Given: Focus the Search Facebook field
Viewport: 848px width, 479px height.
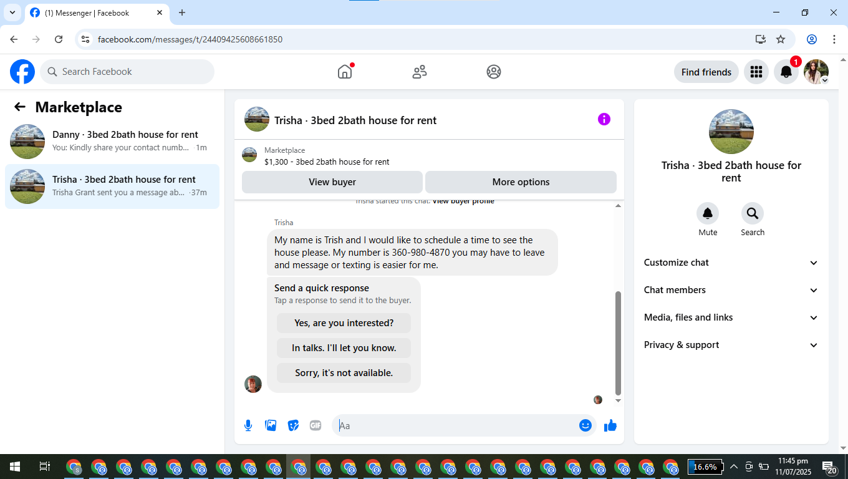Looking at the screenshot, I should click(127, 72).
